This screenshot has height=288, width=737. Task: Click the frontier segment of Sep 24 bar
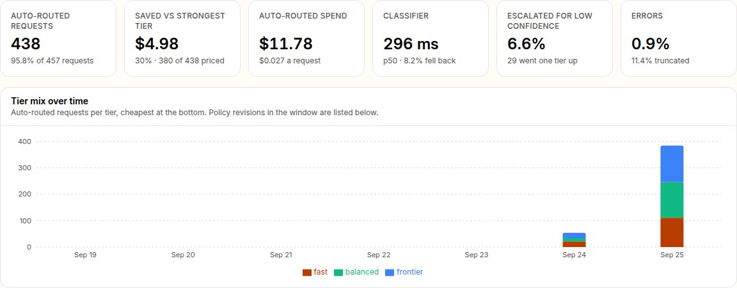coord(574,236)
